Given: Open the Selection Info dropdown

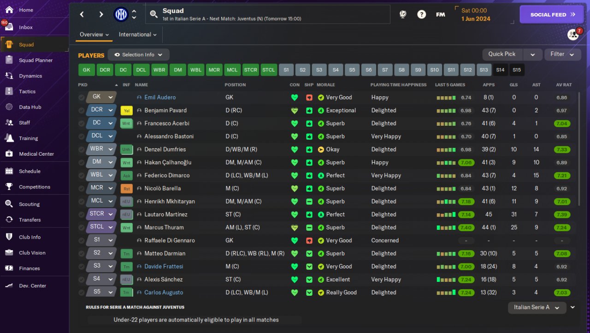Looking at the screenshot, I should [x=138, y=55].
